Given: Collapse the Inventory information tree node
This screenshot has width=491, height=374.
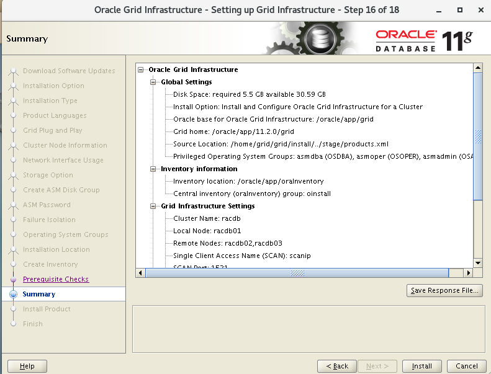Looking at the screenshot, I should click(x=153, y=169).
